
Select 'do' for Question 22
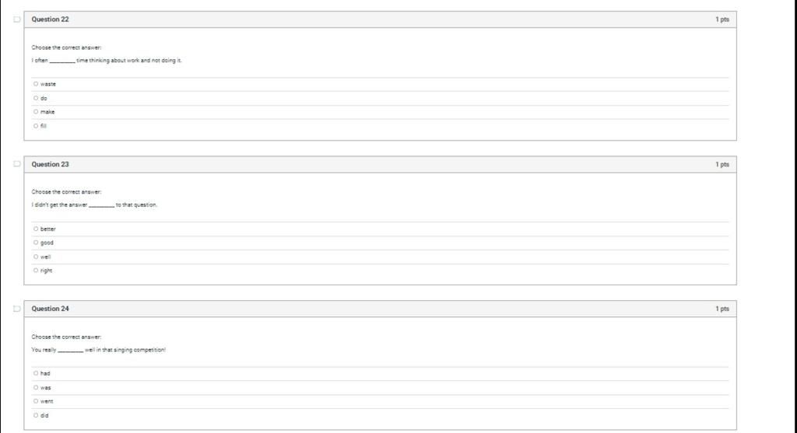36,98
